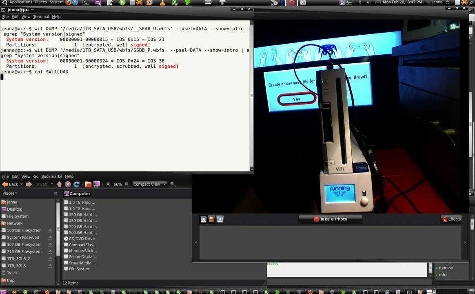This screenshot has width=475, height=294.
Task: Open the power session menu icon
Action: click(x=448, y=2)
